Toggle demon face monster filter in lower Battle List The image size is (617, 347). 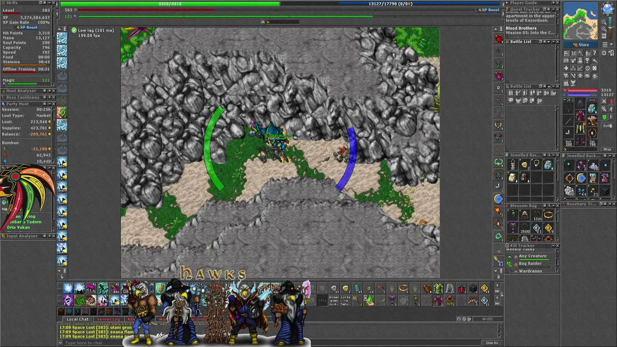(518, 100)
